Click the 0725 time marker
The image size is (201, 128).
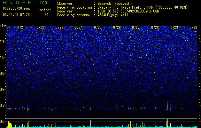tap(98, 28)
